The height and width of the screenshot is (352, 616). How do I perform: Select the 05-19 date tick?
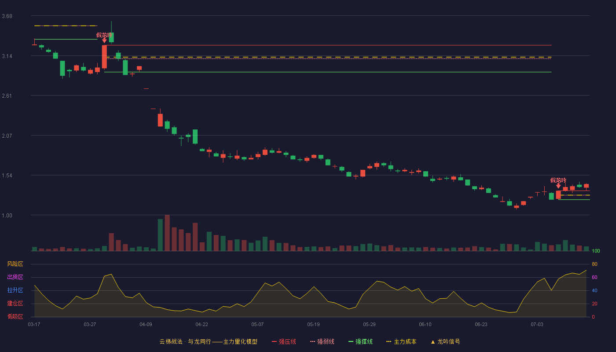pyautogui.click(x=313, y=324)
